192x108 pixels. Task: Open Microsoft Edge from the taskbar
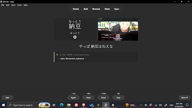62,105
